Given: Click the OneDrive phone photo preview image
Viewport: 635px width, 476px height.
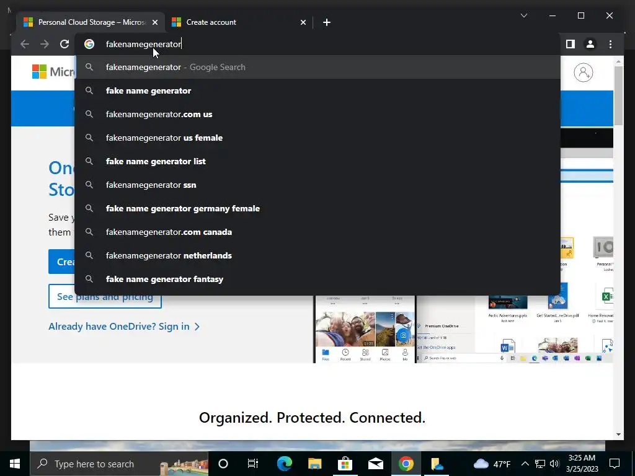Looking at the screenshot, I should pyautogui.click(x=365, y=329).
